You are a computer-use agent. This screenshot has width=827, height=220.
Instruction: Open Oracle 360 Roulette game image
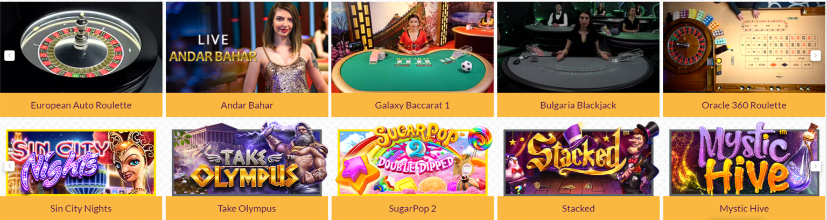pos(744,47)
